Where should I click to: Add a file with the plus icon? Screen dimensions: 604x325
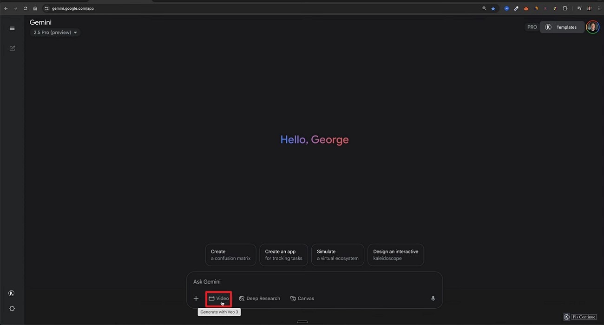coord(196,298)
